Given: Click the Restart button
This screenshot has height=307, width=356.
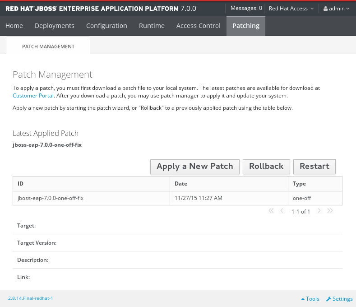Looking at the screenshot, I should 314,166.
